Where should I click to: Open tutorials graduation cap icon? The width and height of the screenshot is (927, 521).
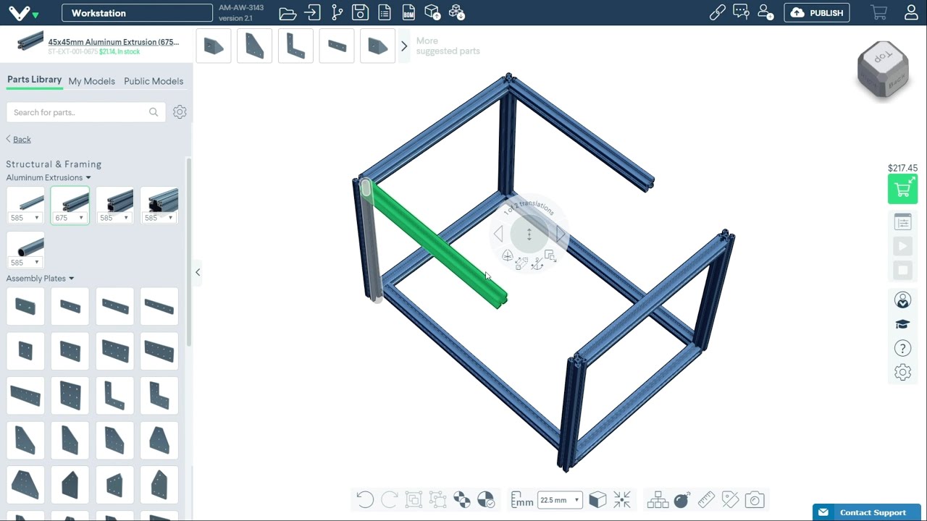click(x=902, y=324)
